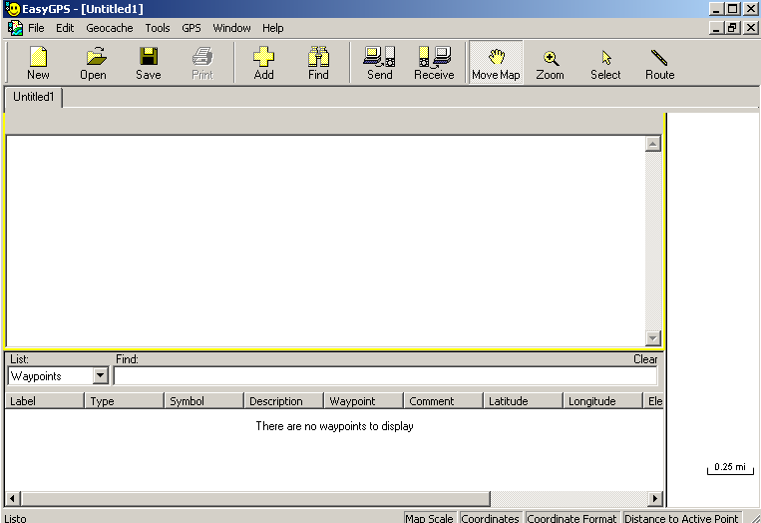Send data to GPS with Send icon
This screenshot has width=761, height=523.
[380, 63]
